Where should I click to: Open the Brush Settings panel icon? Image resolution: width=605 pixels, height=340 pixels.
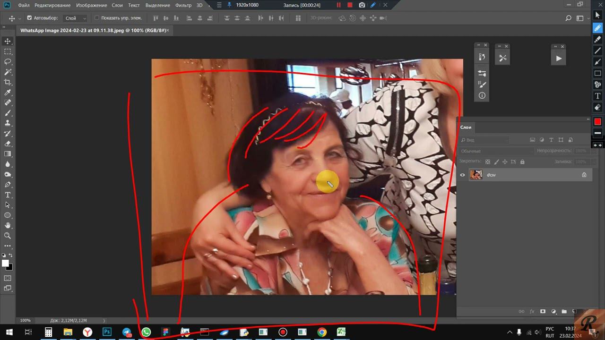482,74
